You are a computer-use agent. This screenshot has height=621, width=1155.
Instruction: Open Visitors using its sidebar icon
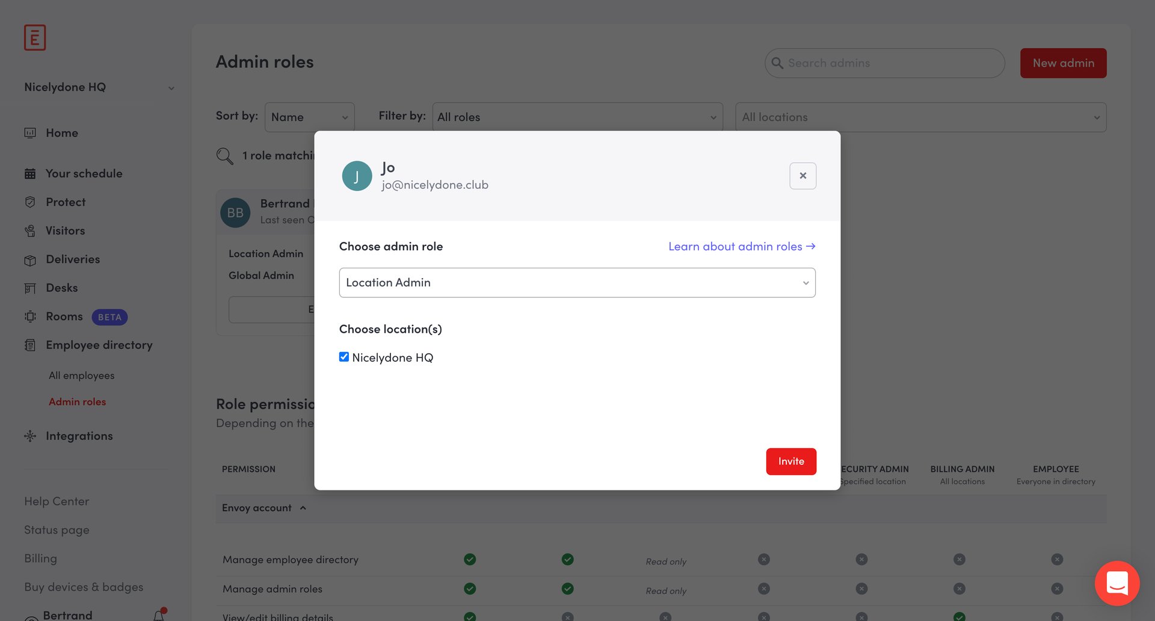(30, 230)
